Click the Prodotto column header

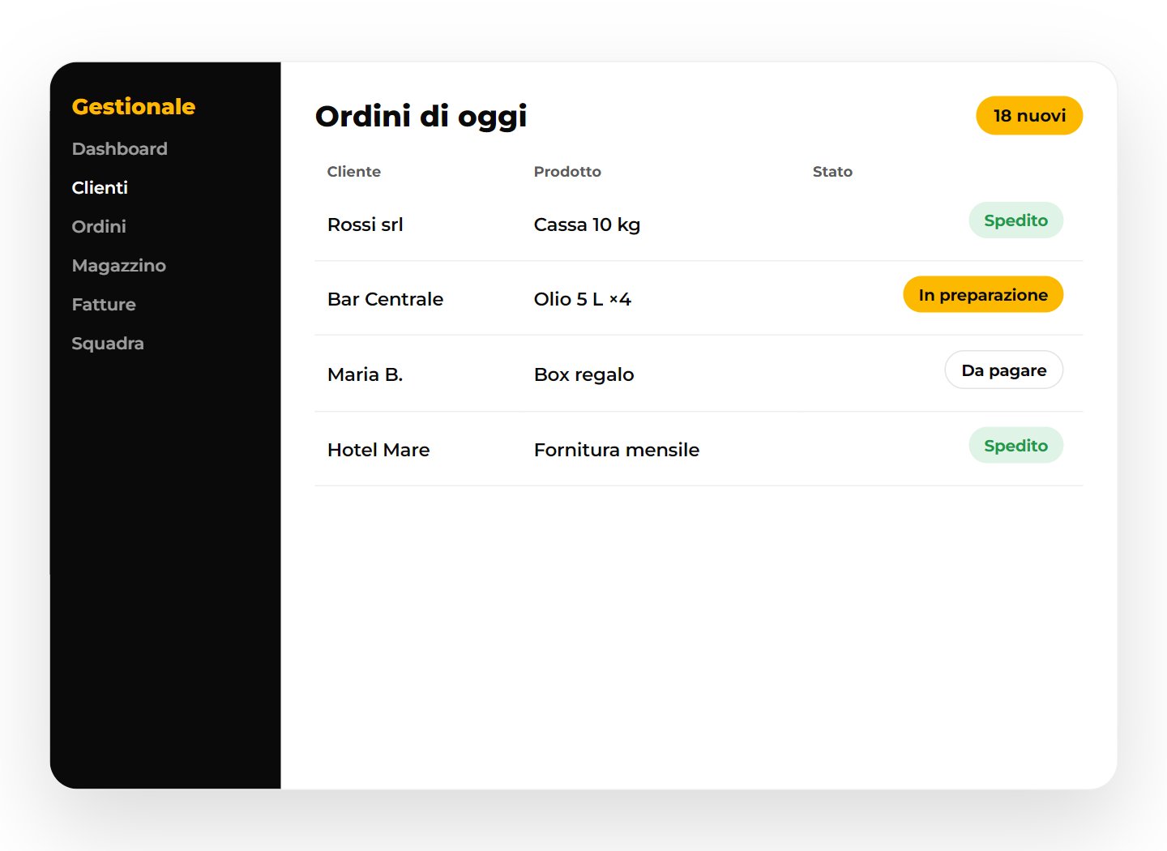[567, 172]
